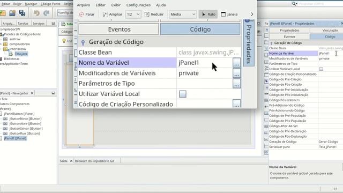Image resolution: width=343 pixels, height=193 pixels.
Task: Open the Arquivo menu in magnifier
Action: 84,5
